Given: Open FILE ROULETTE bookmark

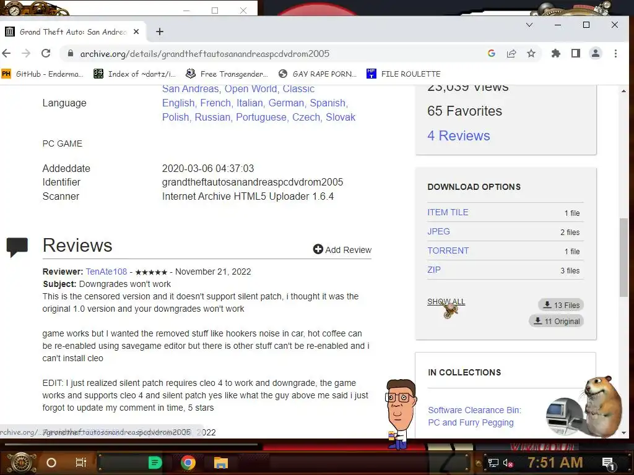Looking at the screenshot, I should pos(404,74).
